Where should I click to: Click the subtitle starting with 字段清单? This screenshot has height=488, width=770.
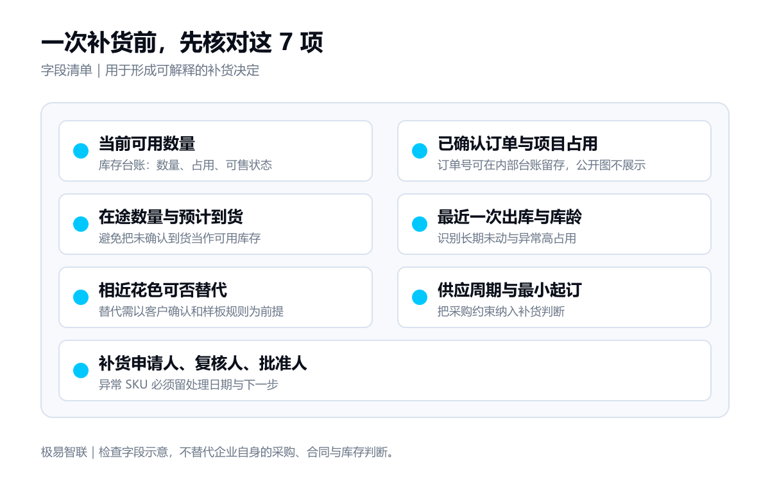[150, 71]
